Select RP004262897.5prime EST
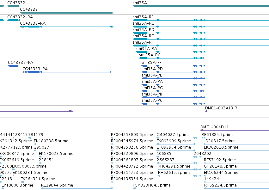 click(x=132, y=160)
